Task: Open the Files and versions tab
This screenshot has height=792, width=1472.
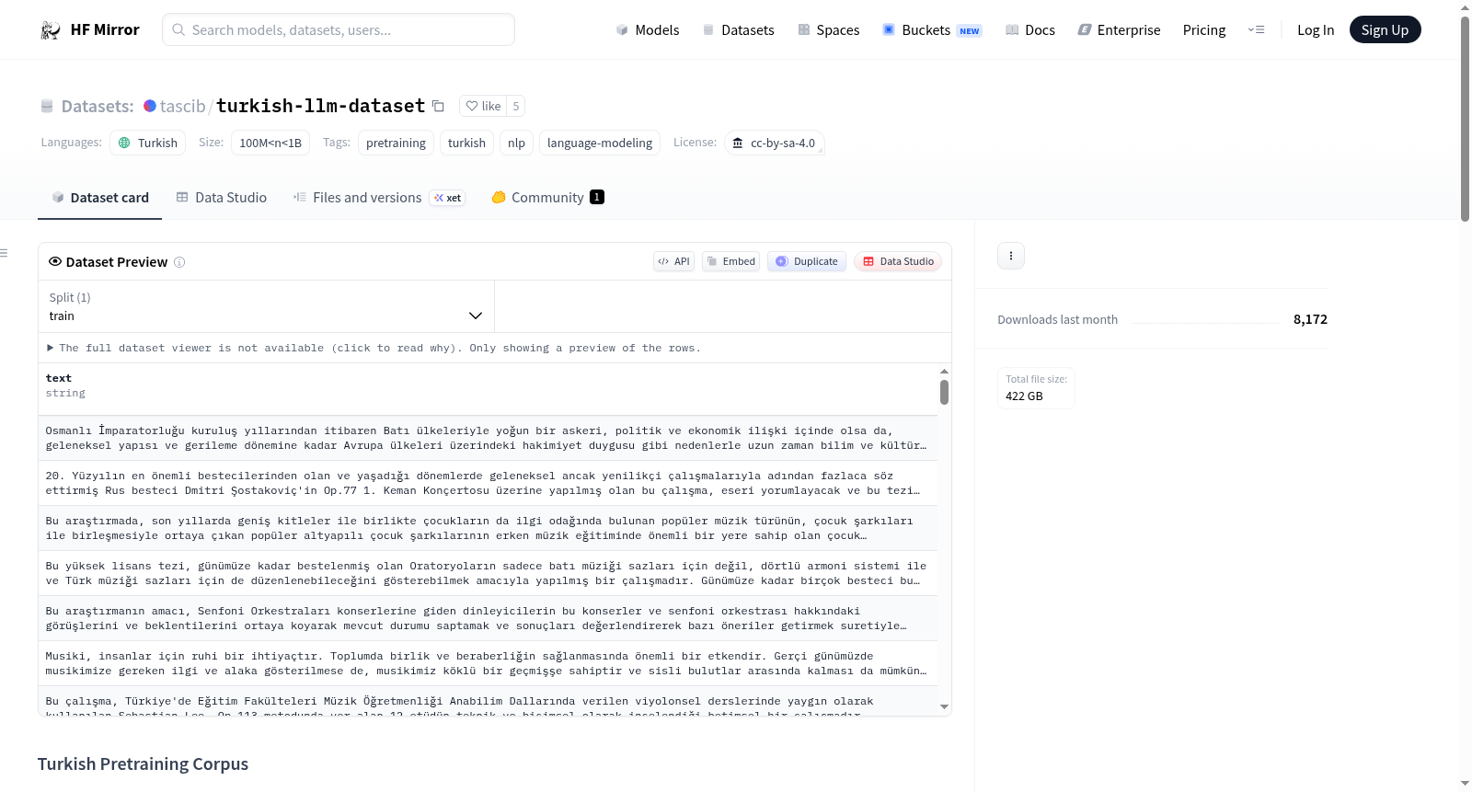Action: click(x=379, y=198)
